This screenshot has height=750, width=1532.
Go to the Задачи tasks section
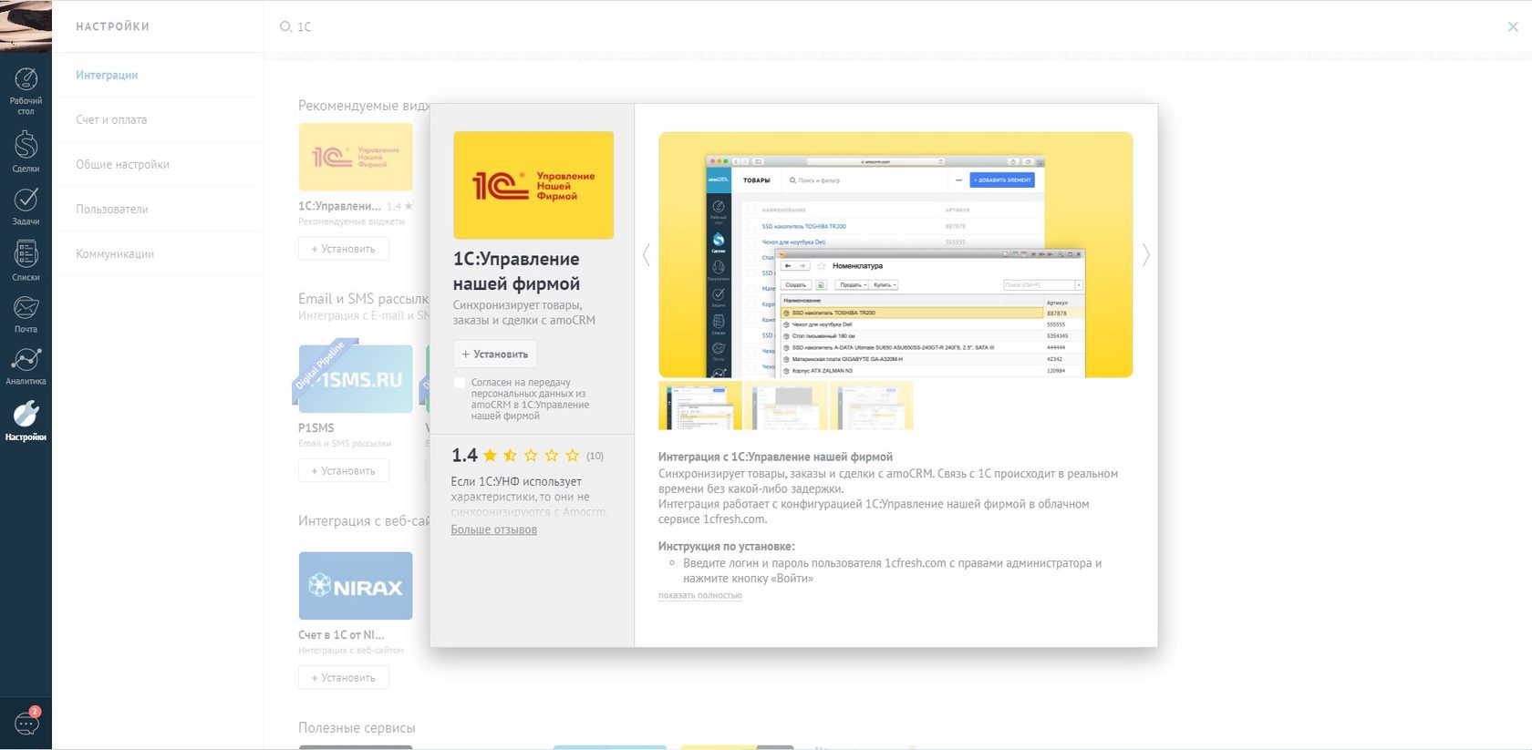coord(26,207)
